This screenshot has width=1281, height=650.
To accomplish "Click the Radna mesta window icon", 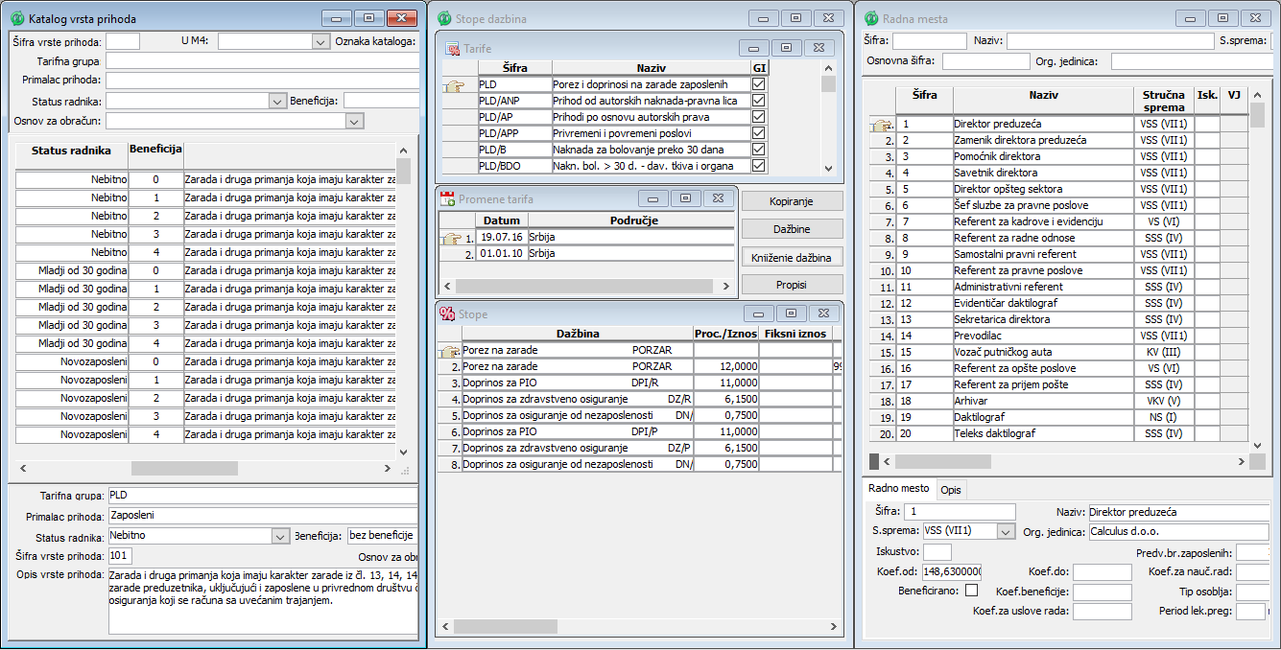I will click(872, 18).
